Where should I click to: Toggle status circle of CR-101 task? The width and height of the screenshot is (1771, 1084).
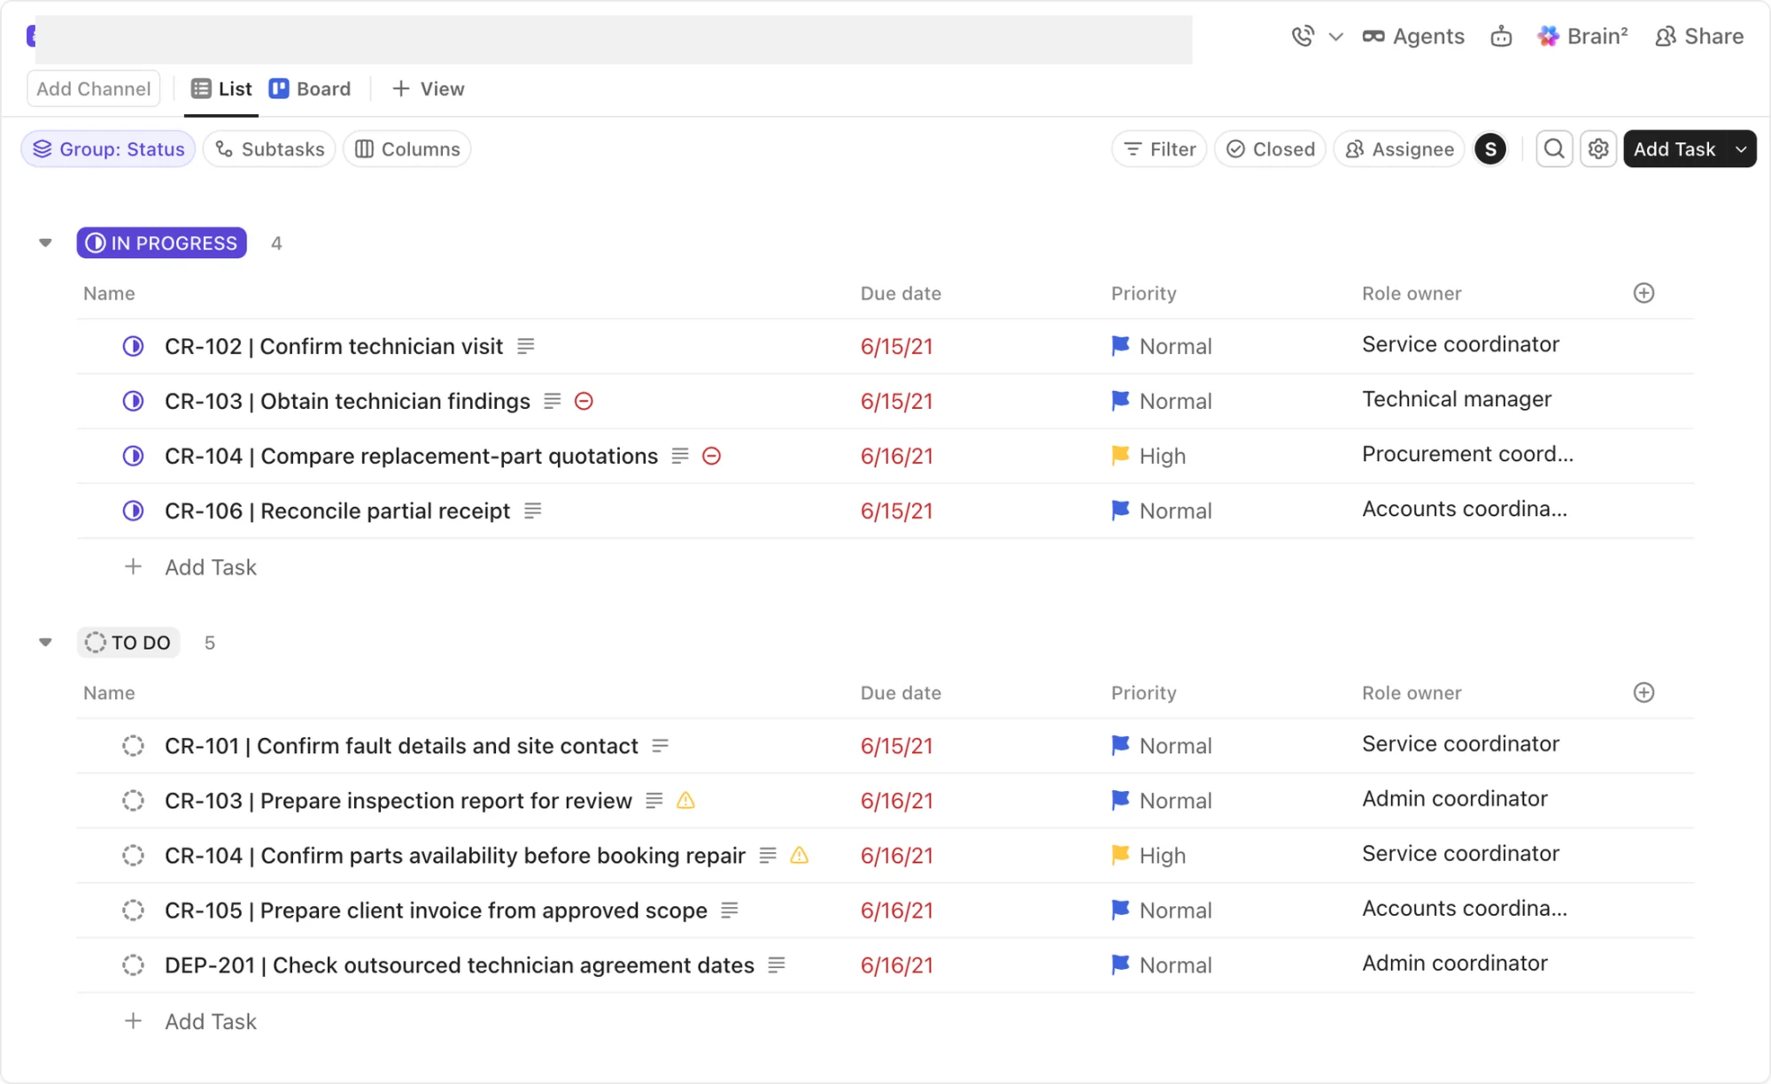click(133, 746)
